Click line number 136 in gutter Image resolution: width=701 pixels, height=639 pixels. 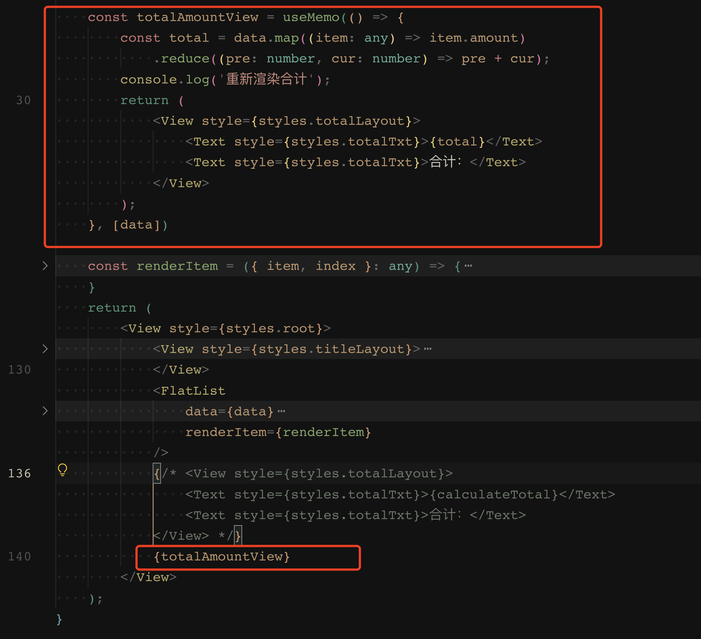click(20, 474)
